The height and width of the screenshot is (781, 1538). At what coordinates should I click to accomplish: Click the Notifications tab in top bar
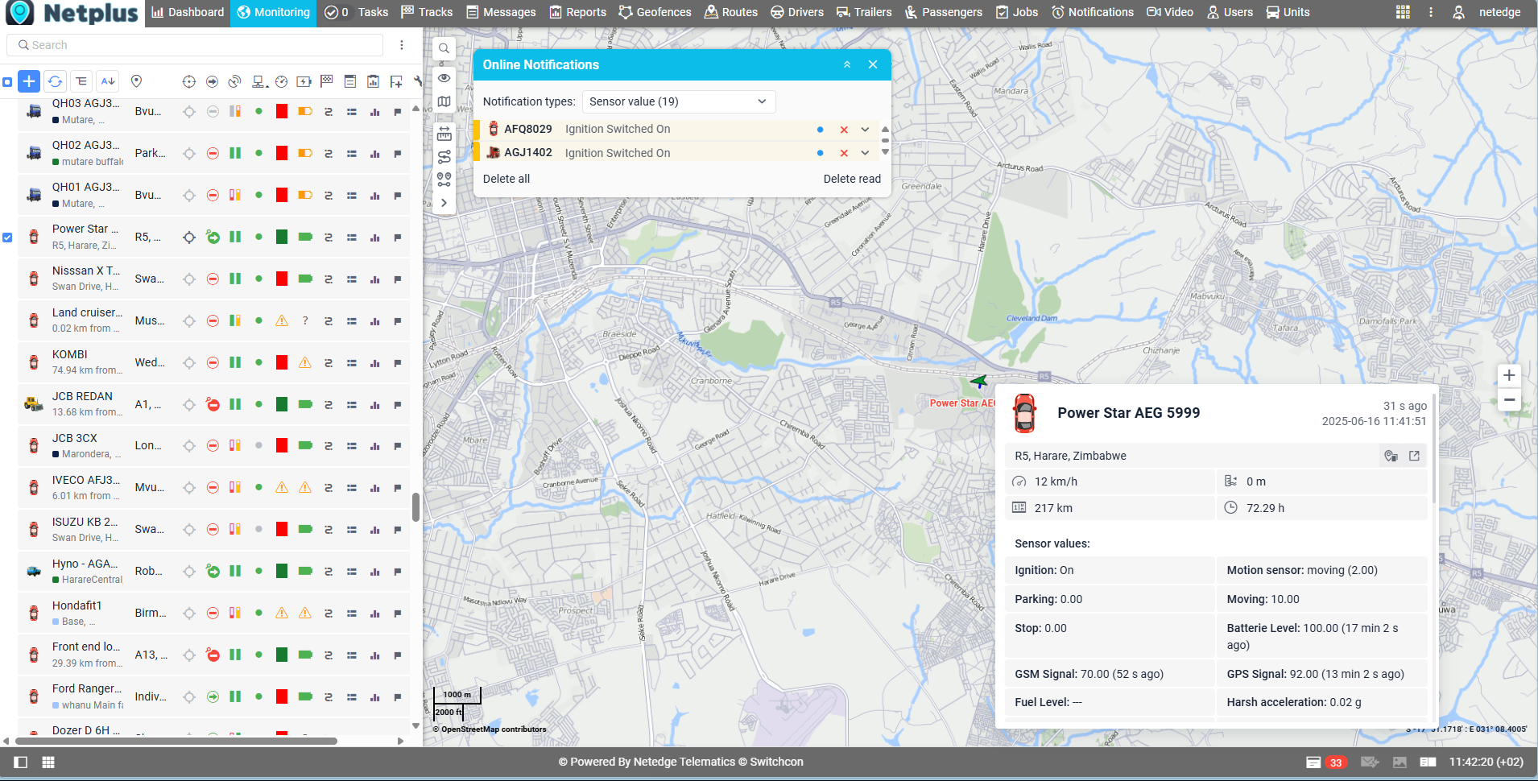point(1093,12)
